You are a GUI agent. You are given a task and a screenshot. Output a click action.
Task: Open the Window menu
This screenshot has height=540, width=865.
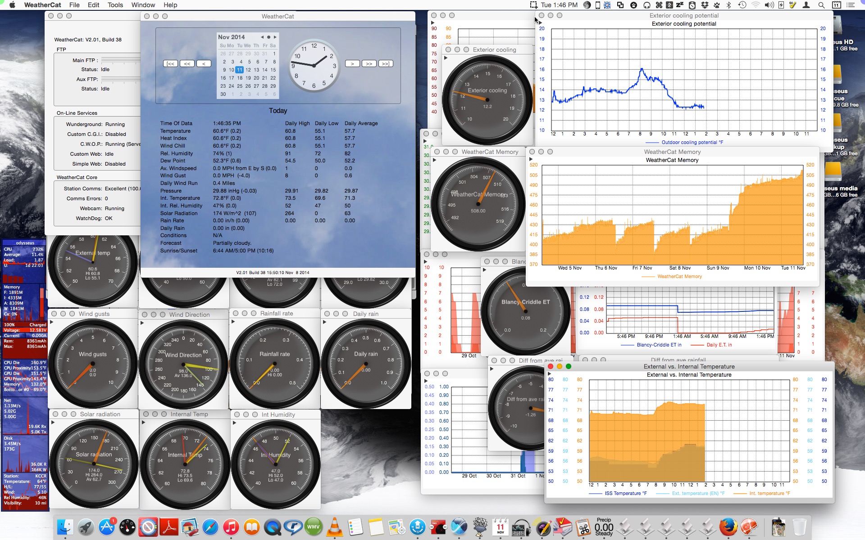(x=143, y=5)
